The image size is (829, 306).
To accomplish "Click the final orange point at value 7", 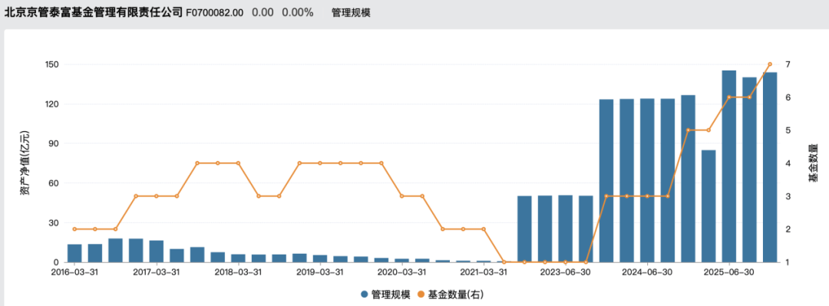I will click(770, 64).
